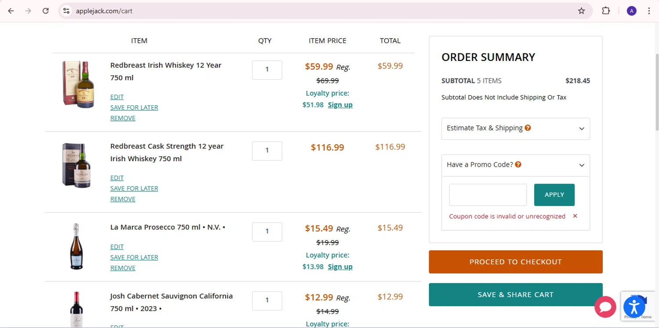Reload the page with refresh icon
The image size is (659, 328).
click(x=45, y=11)
